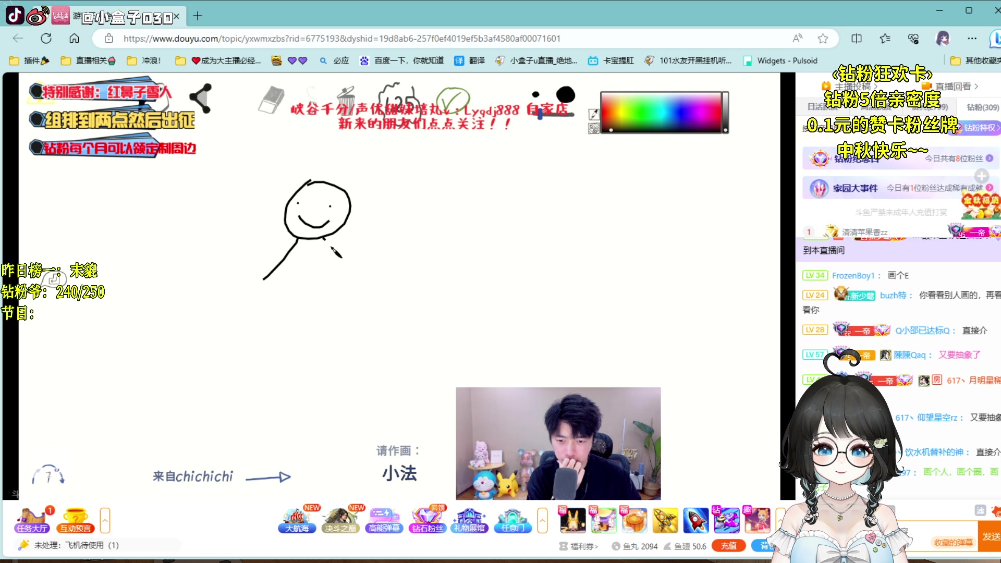Screen dimensions: 1001x563
Task: Select the mooncake gift in the tray
Action: pyautogui.click(x=634, y=520)
